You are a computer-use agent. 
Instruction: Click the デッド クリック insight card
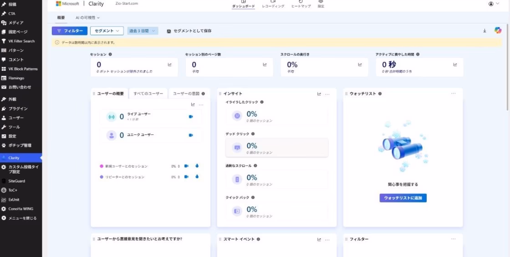point(277,148)
